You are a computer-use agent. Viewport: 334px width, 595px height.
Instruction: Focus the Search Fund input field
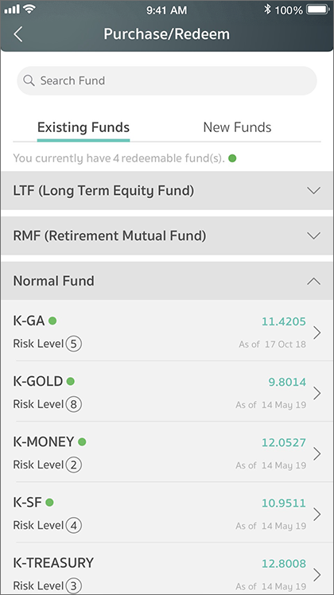pyautogui.click(x=167, y=80)
